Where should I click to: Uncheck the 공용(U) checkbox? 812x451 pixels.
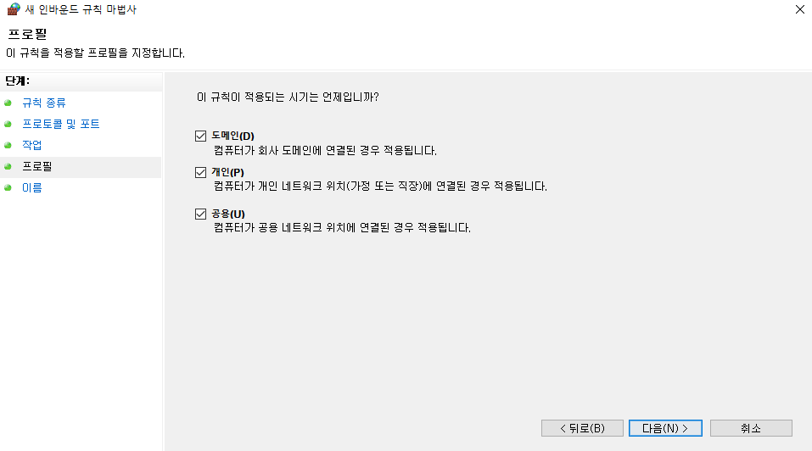pyautogui.click(x=200, y=214)
